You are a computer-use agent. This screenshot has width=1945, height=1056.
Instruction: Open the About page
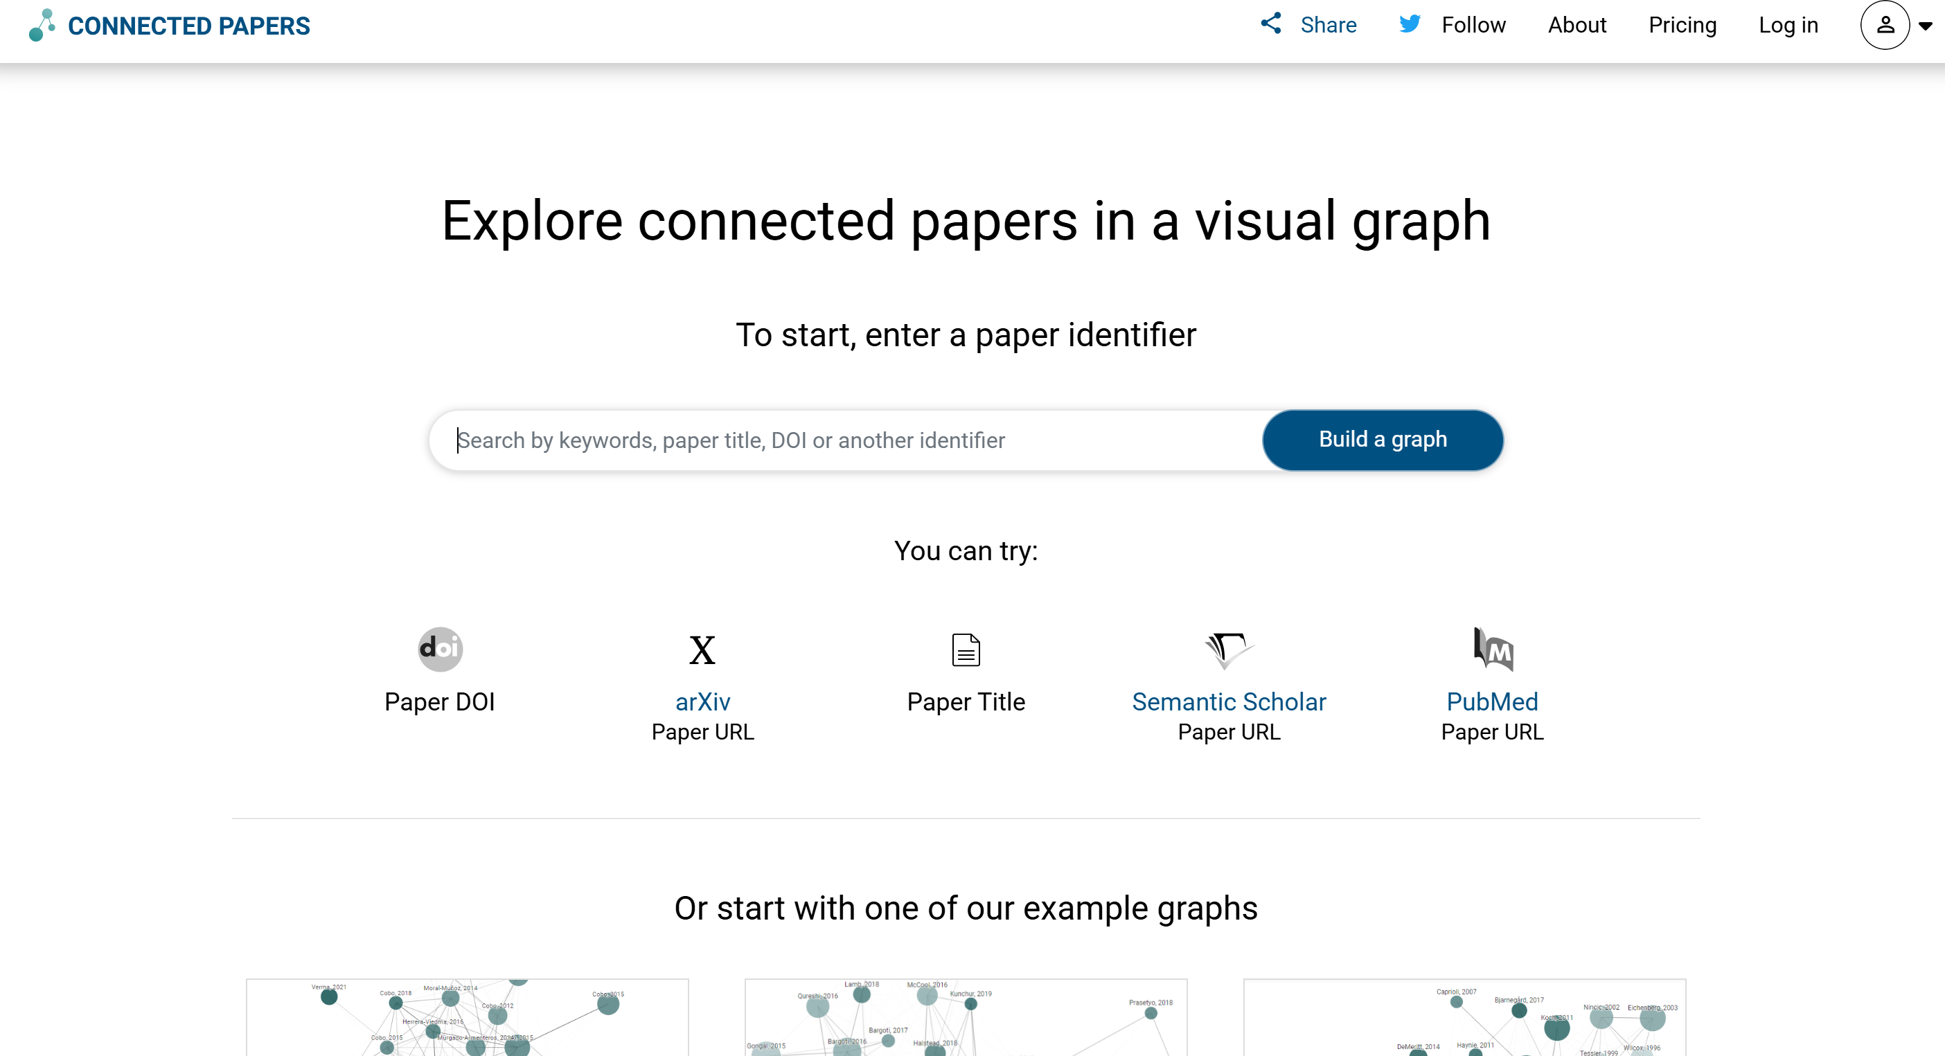coord(1577,25)
